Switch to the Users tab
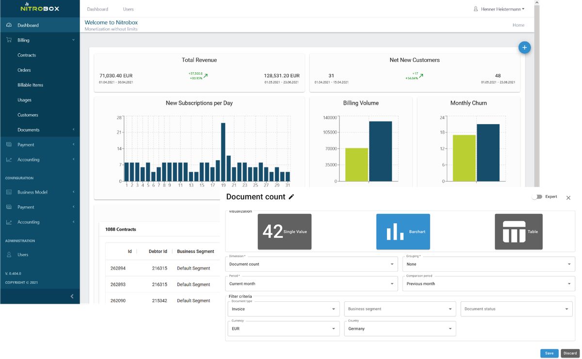582x359 pixels. [128, 9]
